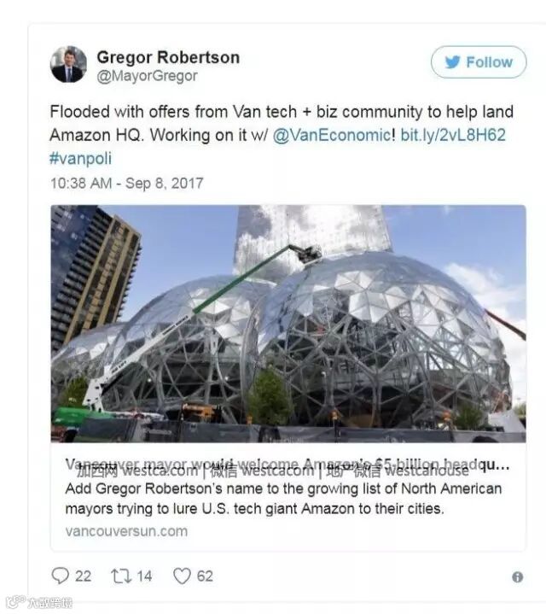Open the Vancouver mayor article headline
Image resolution: width=546 pixels, height=614 pixels.
(288, 465)
